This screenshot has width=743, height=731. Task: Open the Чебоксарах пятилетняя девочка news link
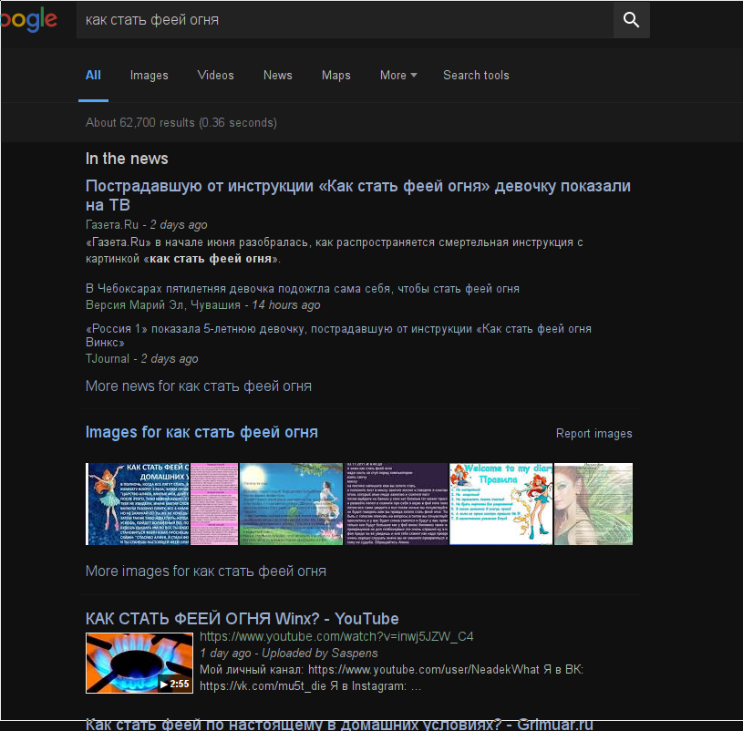point(303,289)
